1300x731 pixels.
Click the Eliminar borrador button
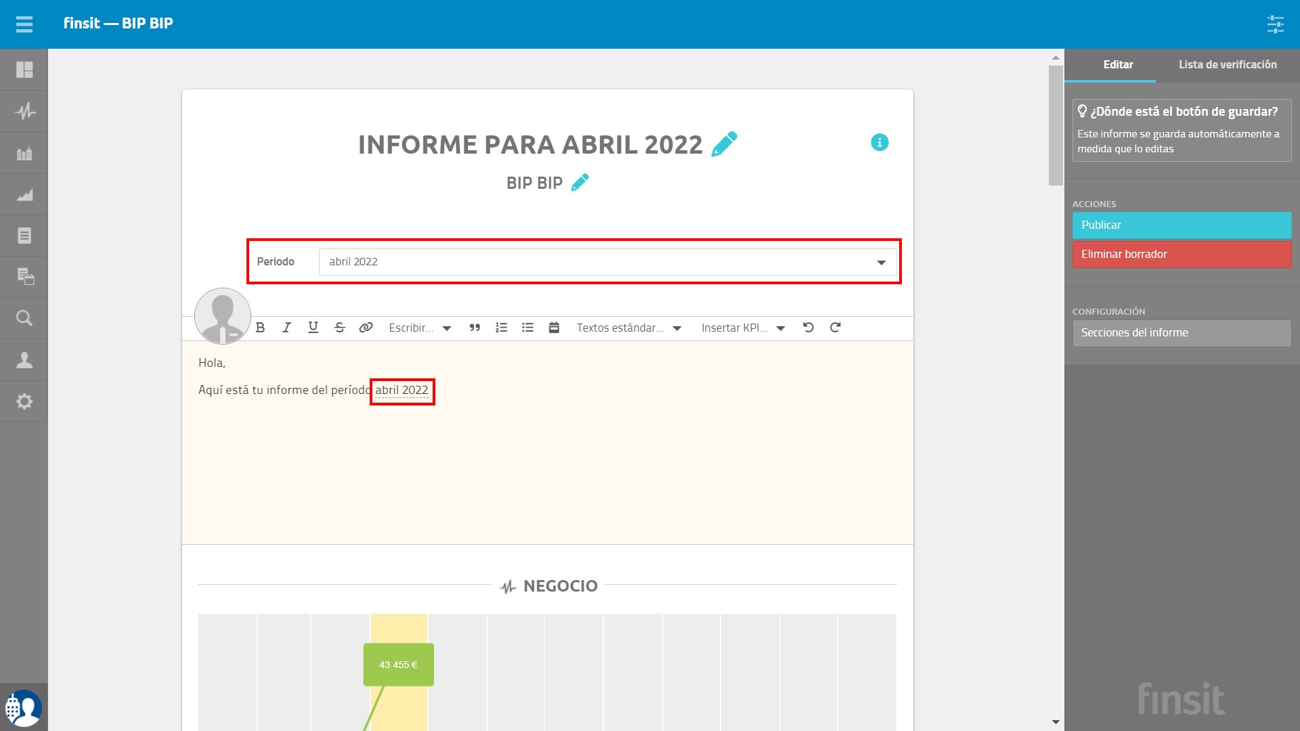[x=1182, y=254]
